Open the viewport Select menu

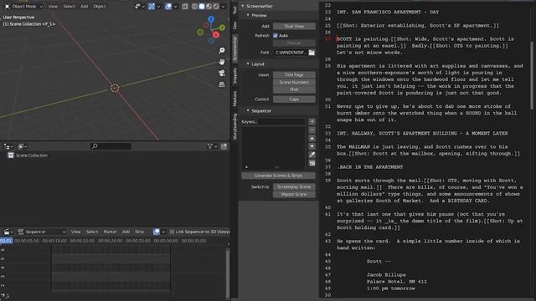click(69, 6)
